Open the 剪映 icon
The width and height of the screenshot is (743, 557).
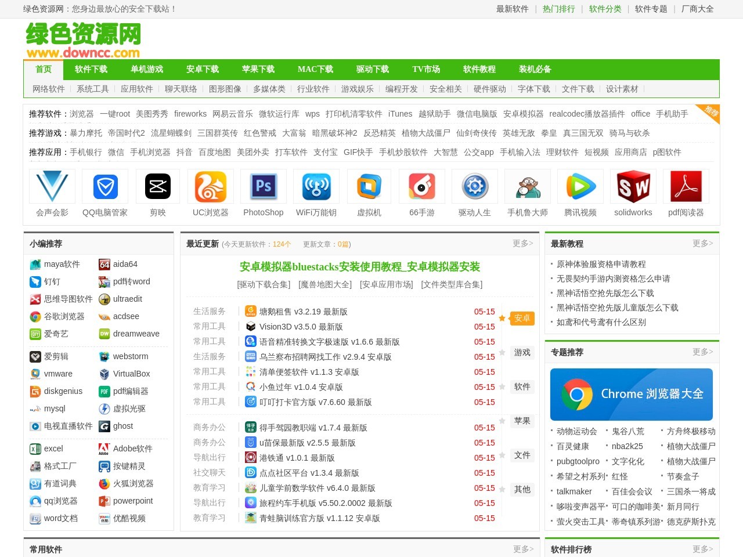tap(158, 187)
